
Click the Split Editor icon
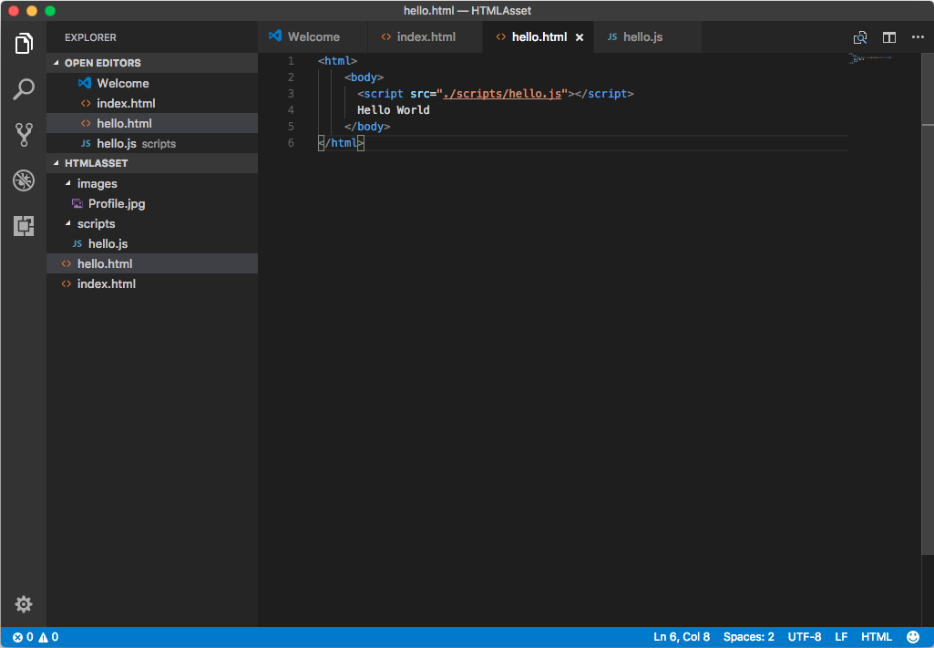[888, 37]
